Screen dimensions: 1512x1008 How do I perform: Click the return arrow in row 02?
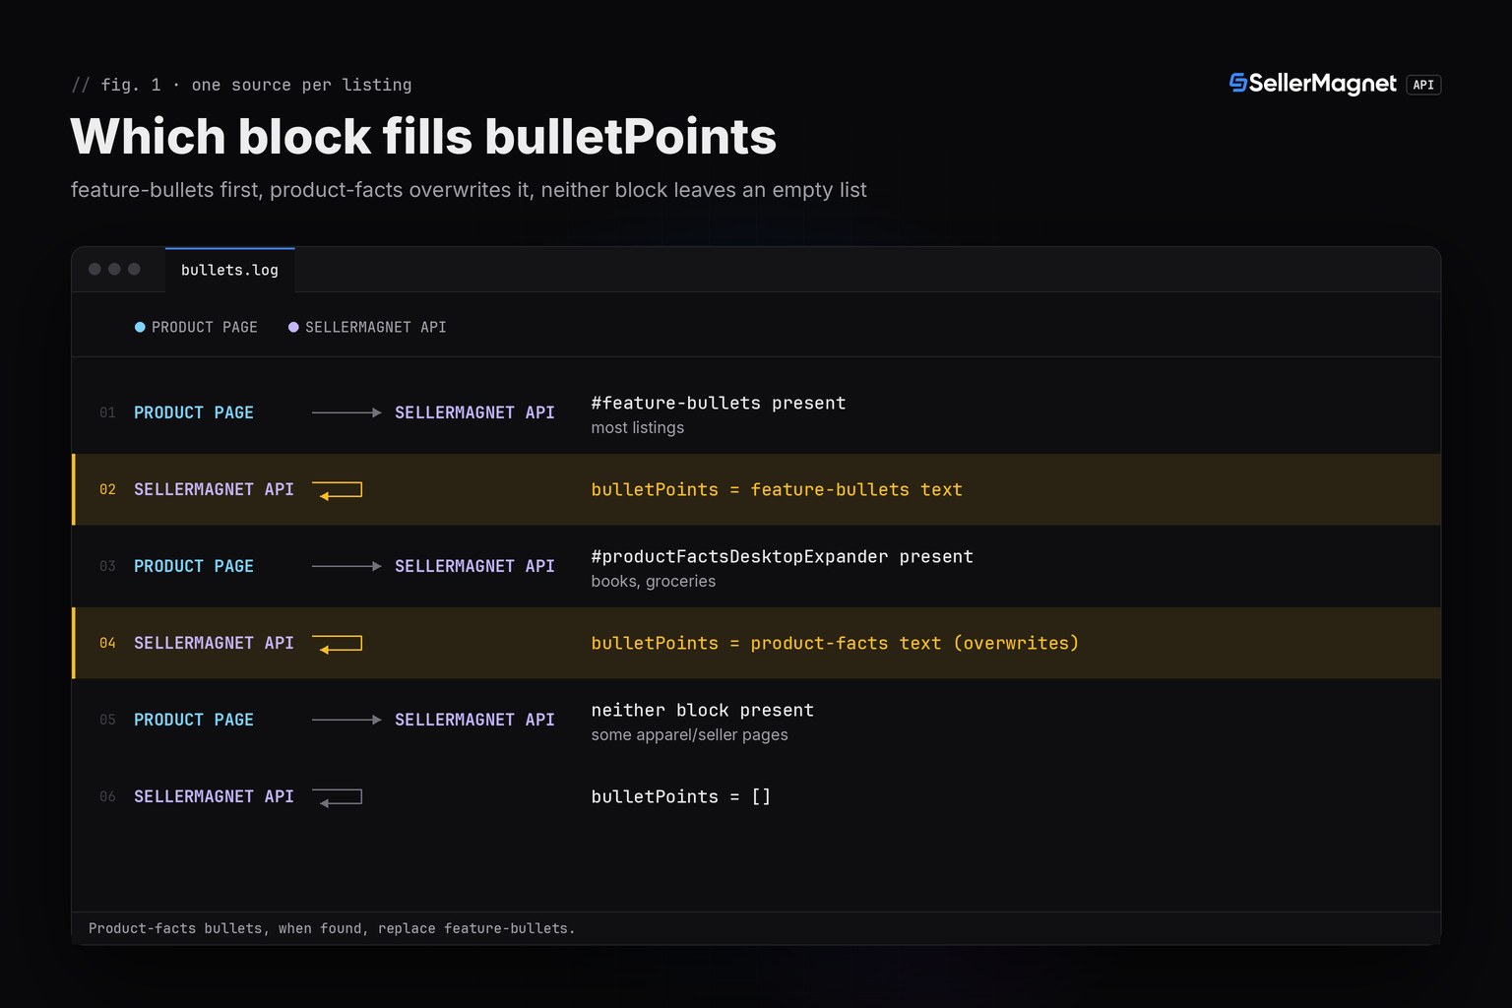(x=338, y=490)
